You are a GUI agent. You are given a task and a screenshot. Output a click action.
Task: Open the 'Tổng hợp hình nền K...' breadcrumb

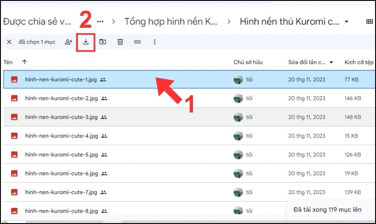[x=171, y=22]
